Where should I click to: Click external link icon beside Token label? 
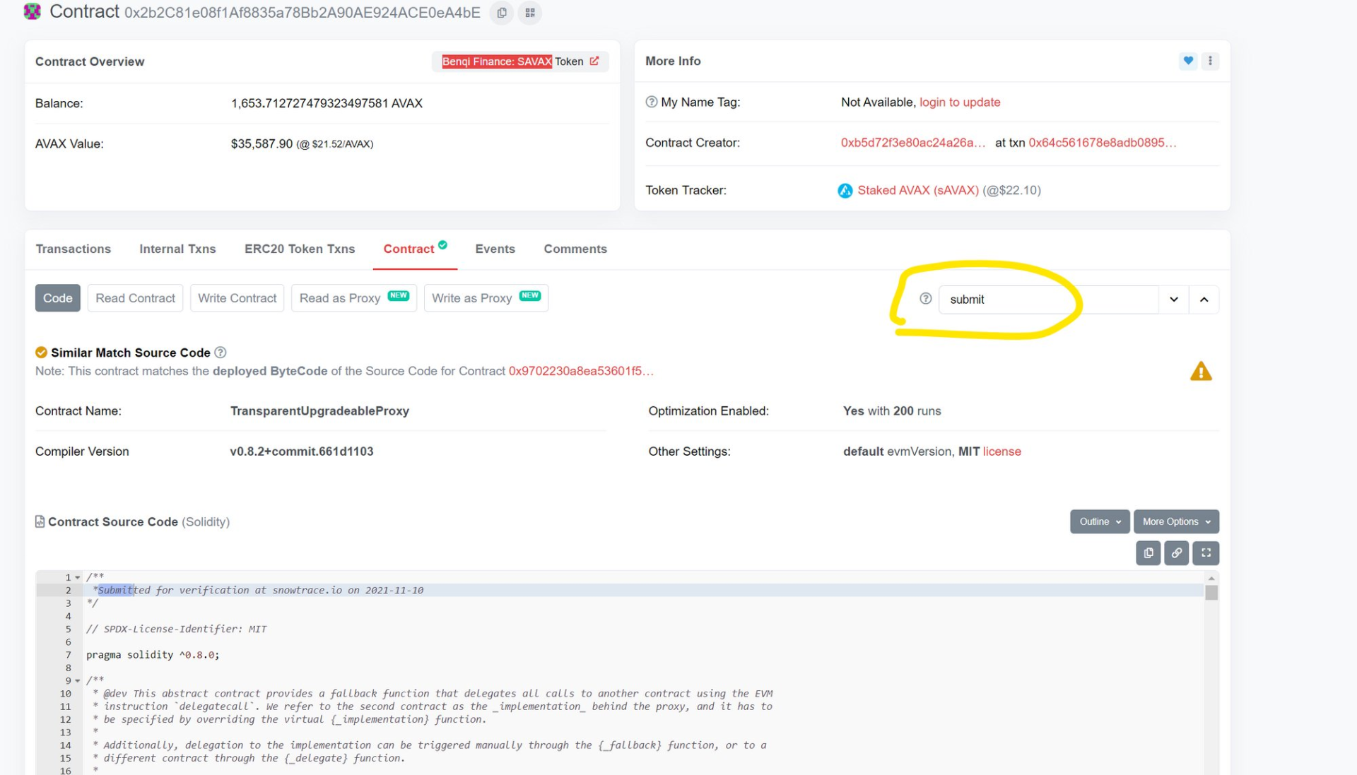pos(594,61)
